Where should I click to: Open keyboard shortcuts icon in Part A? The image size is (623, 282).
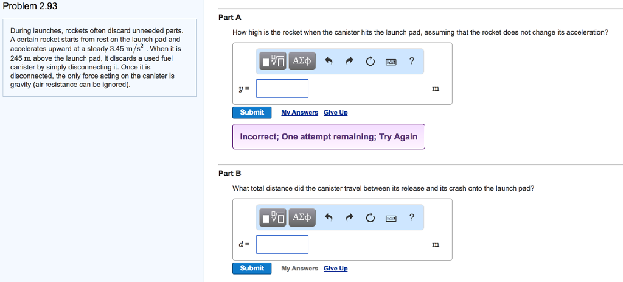click(x=391, y=61)
